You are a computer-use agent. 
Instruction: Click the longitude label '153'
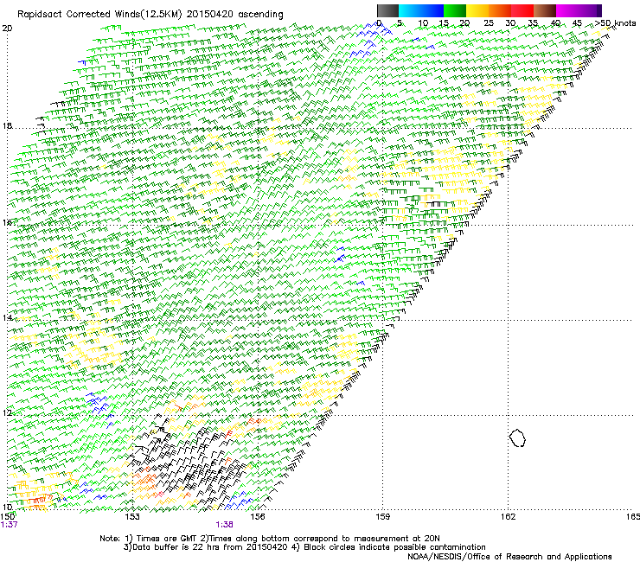click(x=132, y=517)
